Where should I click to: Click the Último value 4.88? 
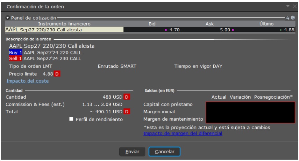(289, 30)
